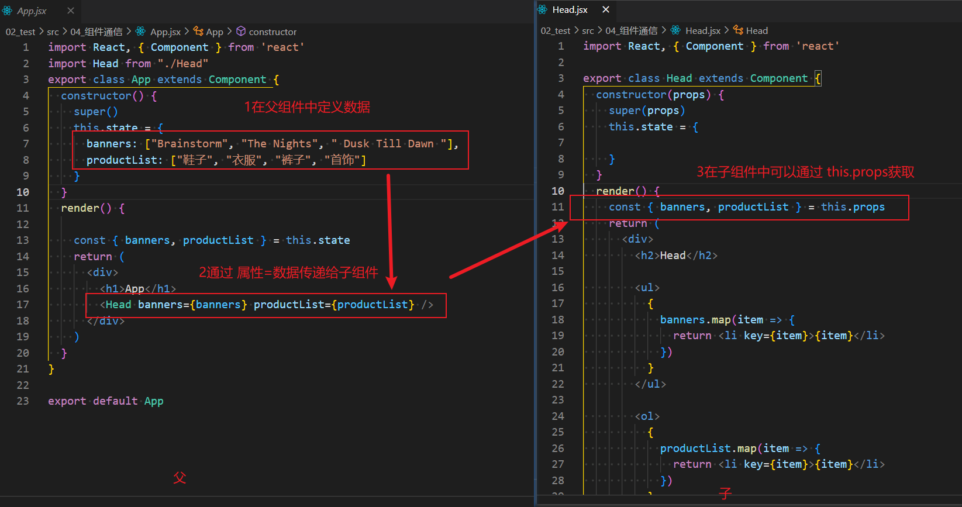
Task: Click 'constructor(props)' in Head.jsx
Action: [660, 94]
